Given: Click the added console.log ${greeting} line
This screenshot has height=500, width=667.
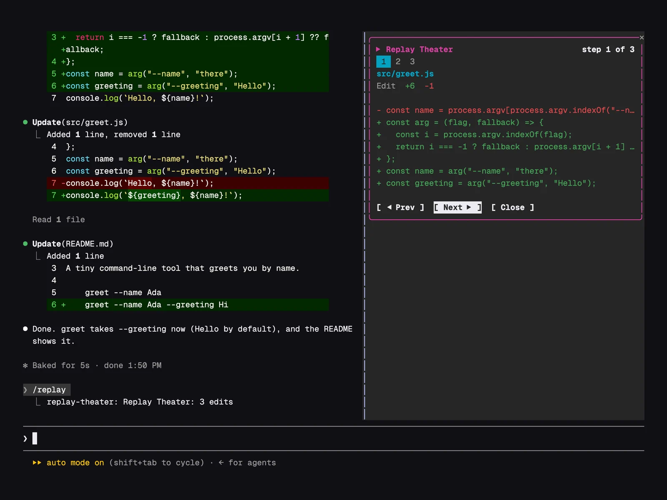Looking at the screenshot, I should click(188, 195).
